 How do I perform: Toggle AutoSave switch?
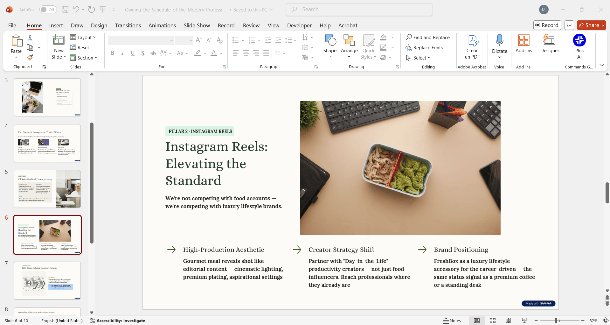point(48,10)
